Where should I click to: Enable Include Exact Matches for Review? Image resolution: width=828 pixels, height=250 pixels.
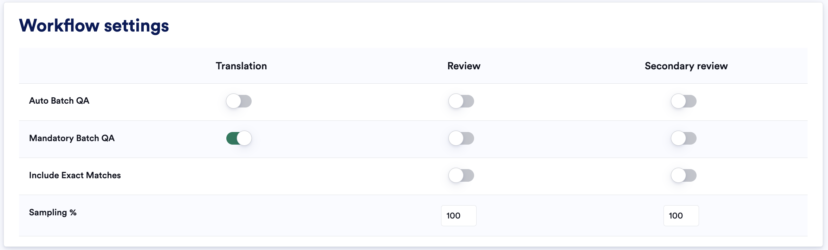click(461, 175)
